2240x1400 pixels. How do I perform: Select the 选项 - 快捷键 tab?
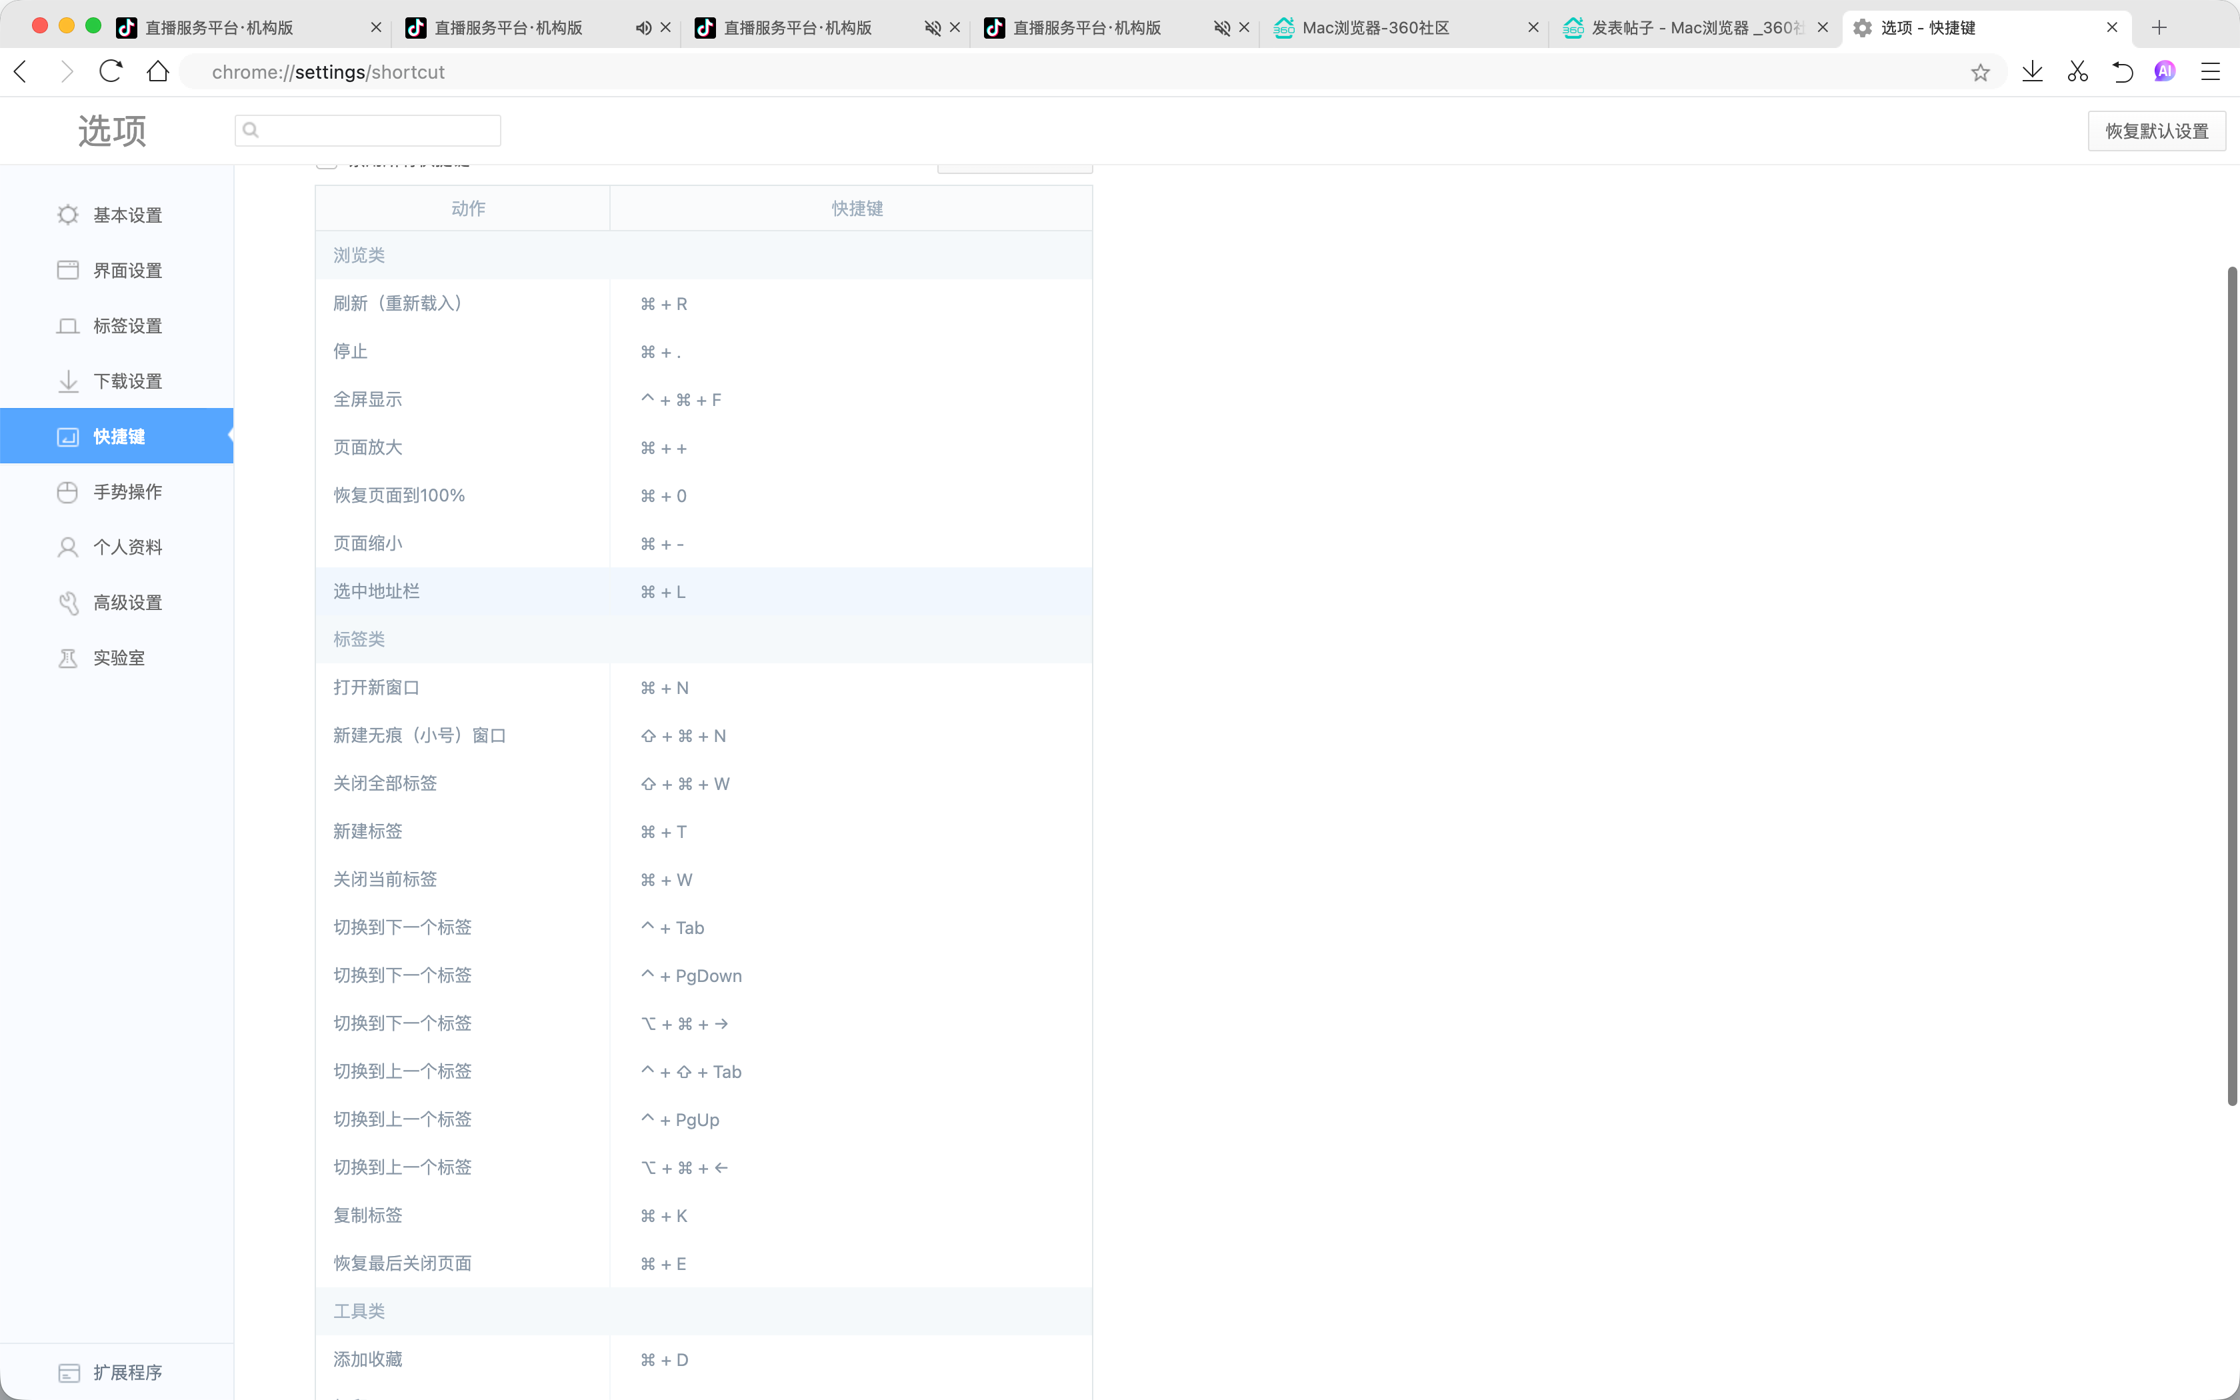click(x=1987, y=28)
